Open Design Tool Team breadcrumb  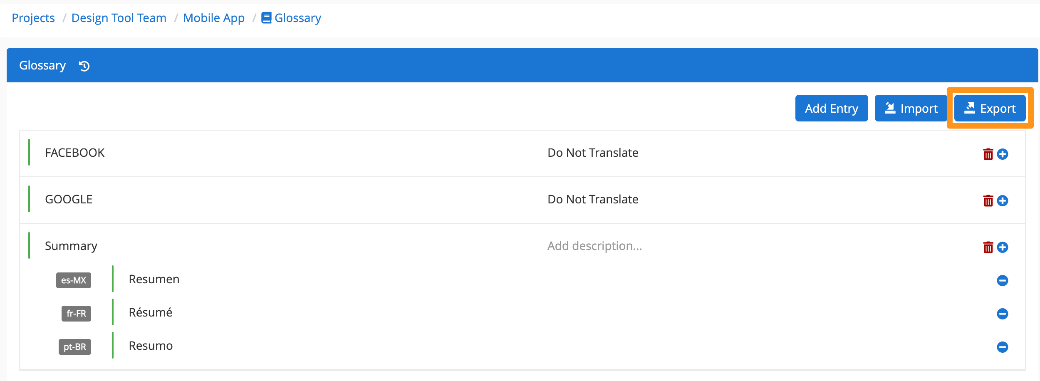click(119, 18)
